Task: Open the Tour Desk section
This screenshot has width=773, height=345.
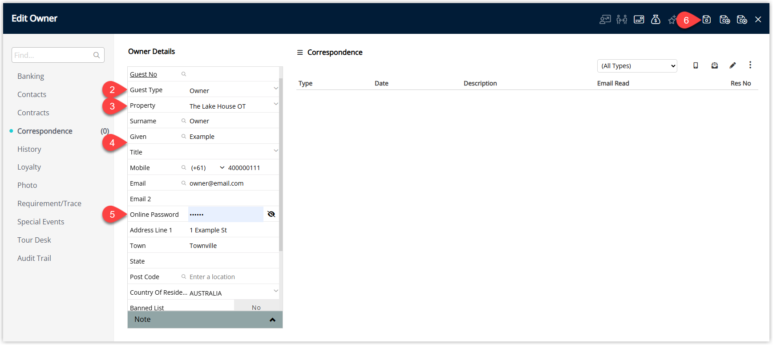Action: point(34,240)
